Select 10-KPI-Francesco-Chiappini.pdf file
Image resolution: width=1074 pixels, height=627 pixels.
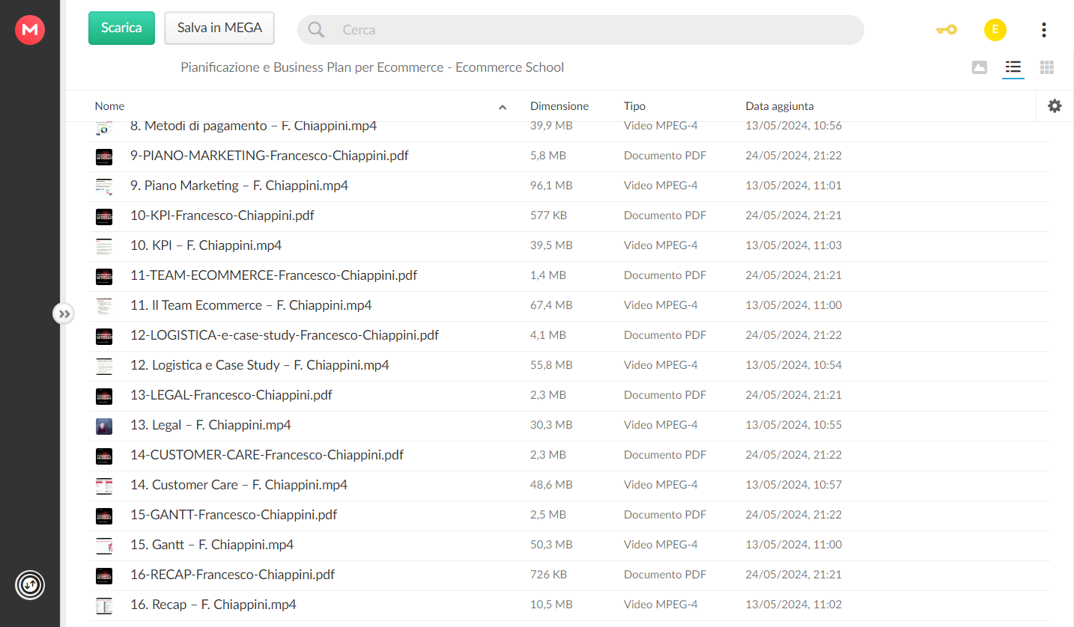[x=222, y=215]
